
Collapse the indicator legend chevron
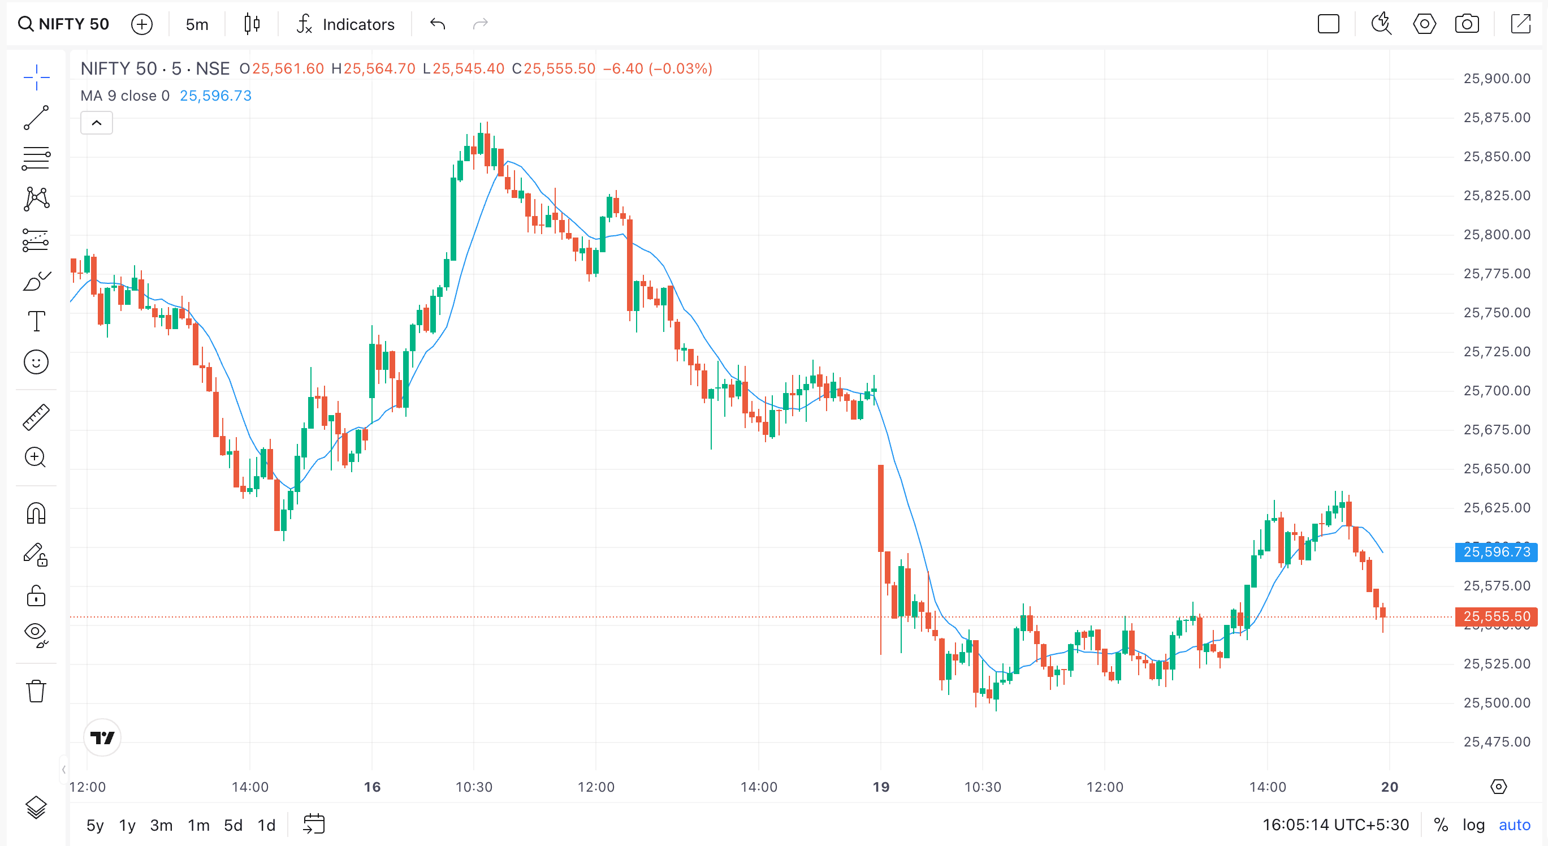click(x=96, y=123)
